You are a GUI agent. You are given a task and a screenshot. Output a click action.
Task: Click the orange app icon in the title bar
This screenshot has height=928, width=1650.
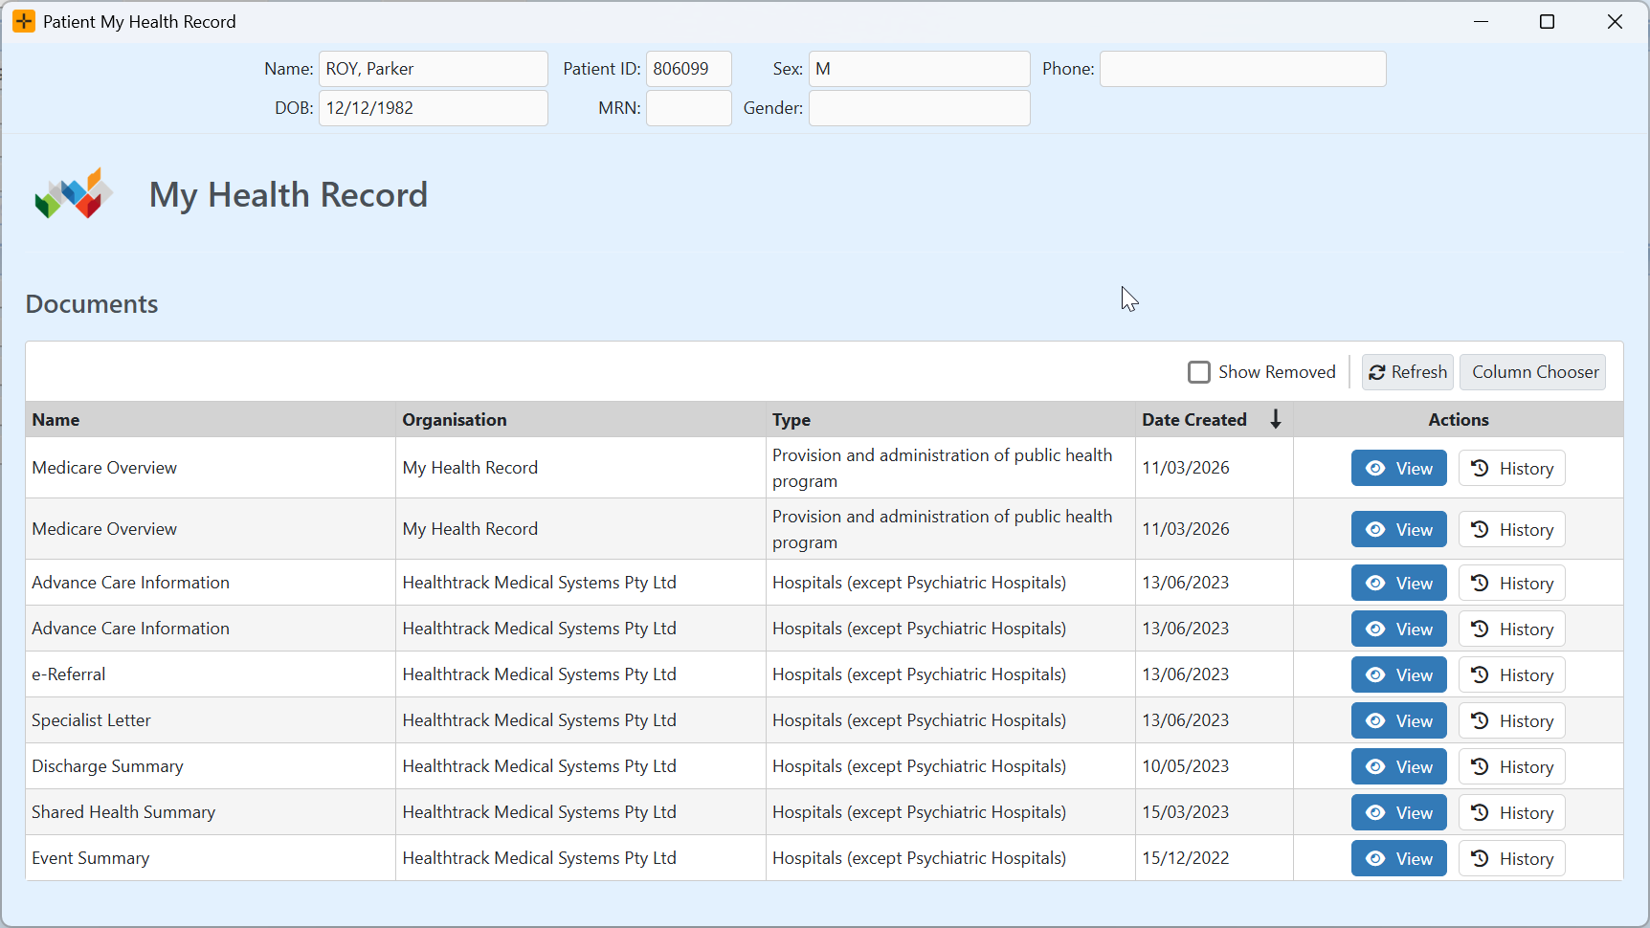click(24, 21)
